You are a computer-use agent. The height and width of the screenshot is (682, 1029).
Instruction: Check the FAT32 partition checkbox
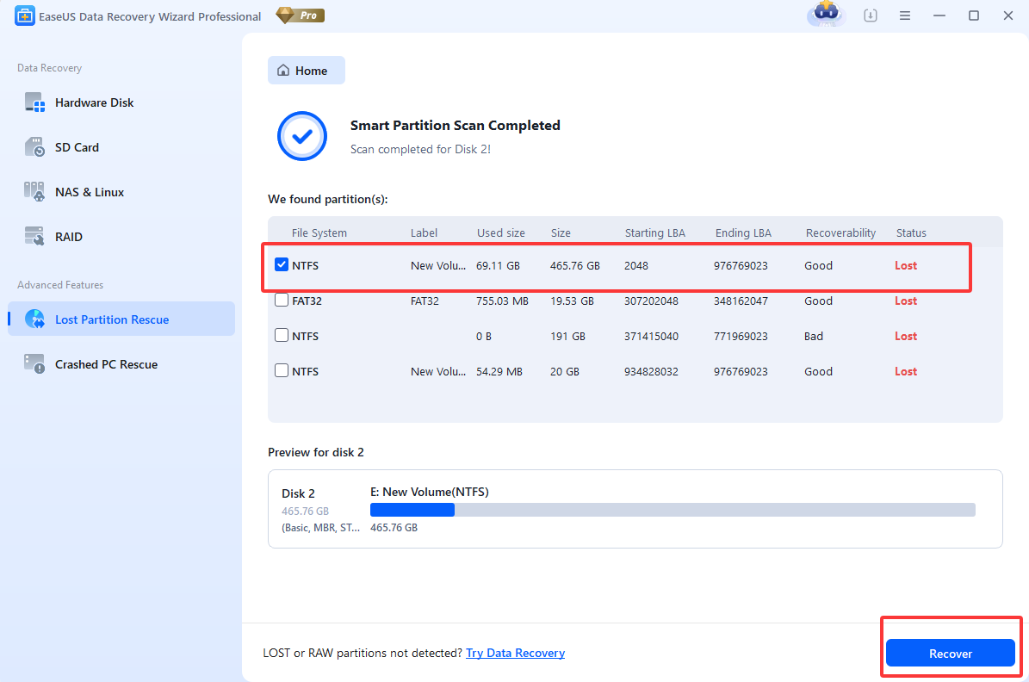click(282, 301)
